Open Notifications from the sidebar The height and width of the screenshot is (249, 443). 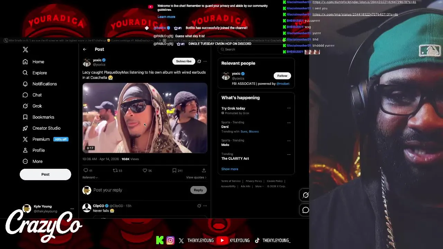(x=40, y=84)
